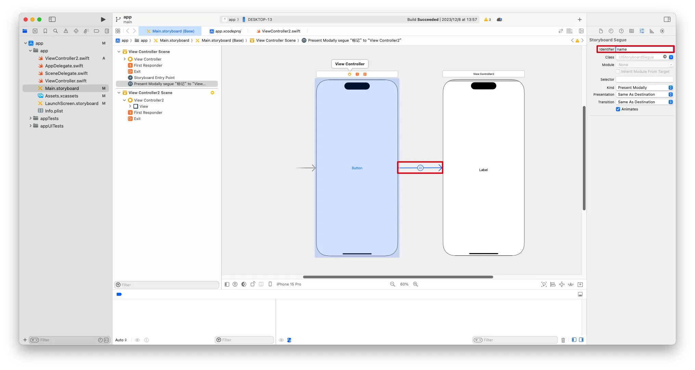Uncheck the Animates checkbox
The height and width of the screenshot is (370, 695).
tap(618, 109)
